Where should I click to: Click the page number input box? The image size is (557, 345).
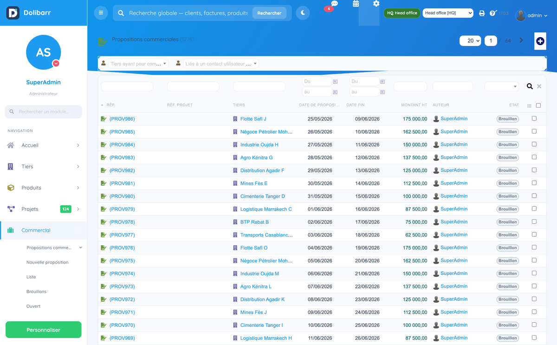[x=491, y=40]
